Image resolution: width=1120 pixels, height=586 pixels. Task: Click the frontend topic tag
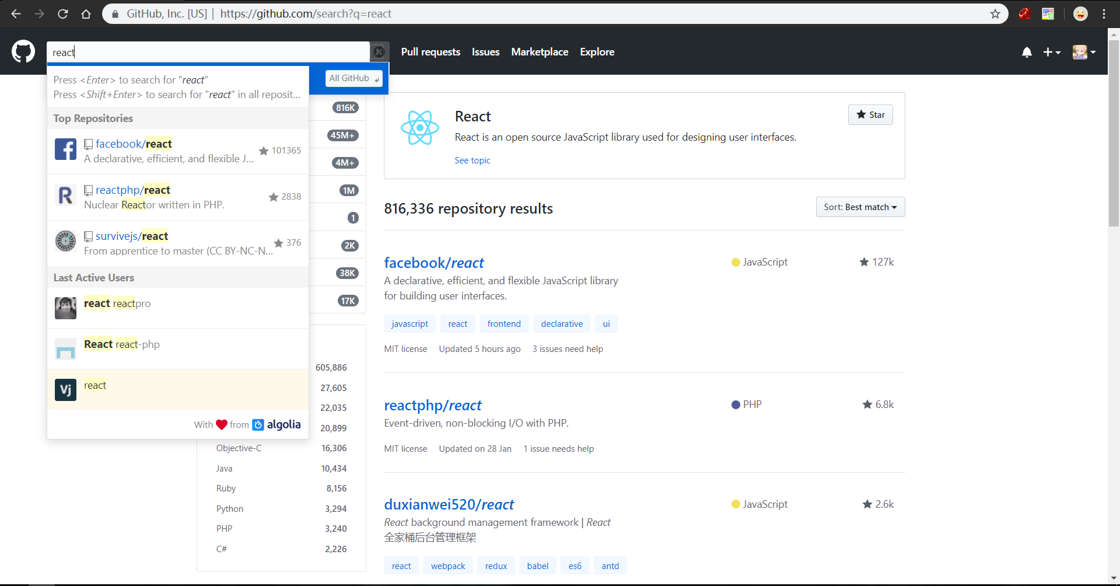[x=504, y=324]
